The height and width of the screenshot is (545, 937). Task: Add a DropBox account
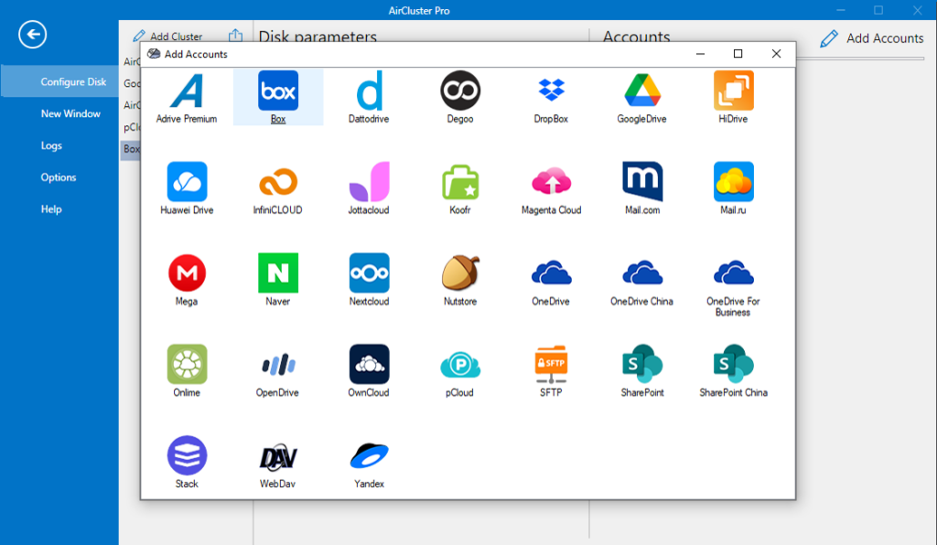pyautogui.click(x=551, y=91)
